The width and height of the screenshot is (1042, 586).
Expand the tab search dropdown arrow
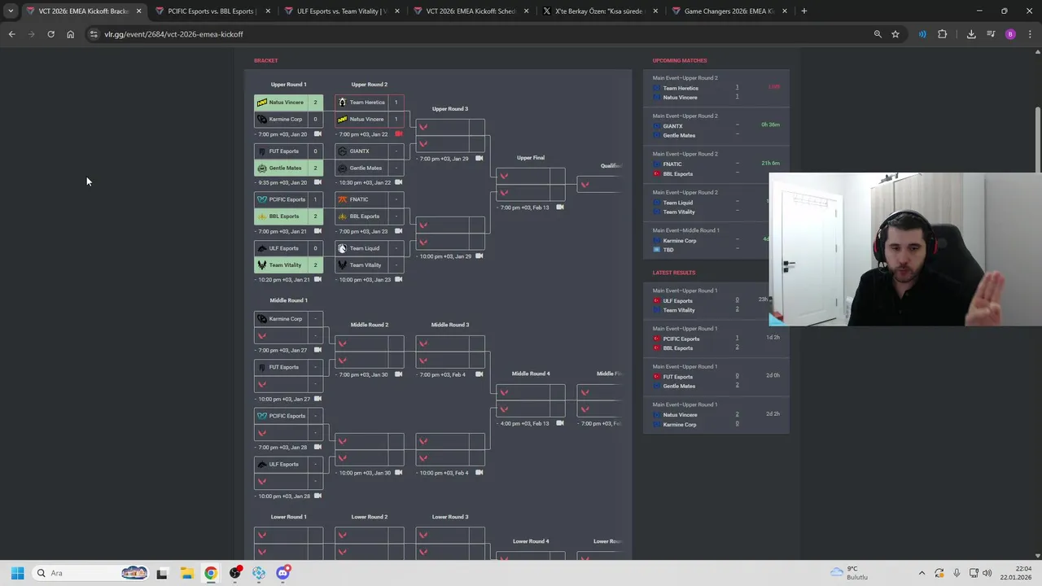coord(10,11)
